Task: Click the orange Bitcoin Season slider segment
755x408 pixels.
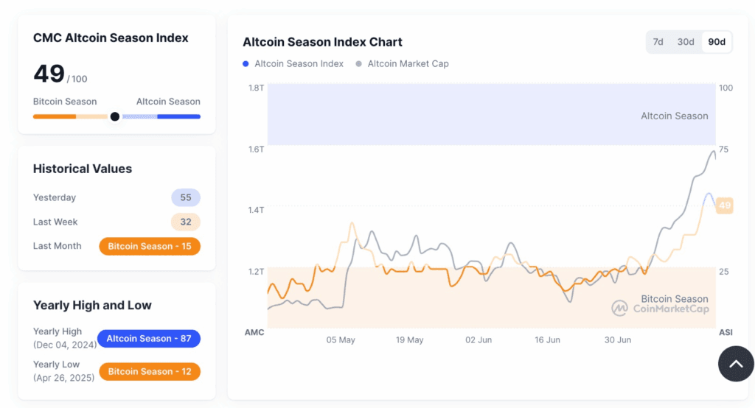Action: coord(55,116)
